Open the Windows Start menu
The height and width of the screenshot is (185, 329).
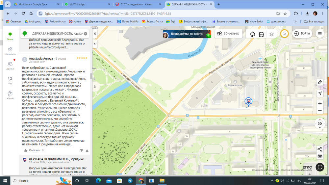(x=5, y=181)
